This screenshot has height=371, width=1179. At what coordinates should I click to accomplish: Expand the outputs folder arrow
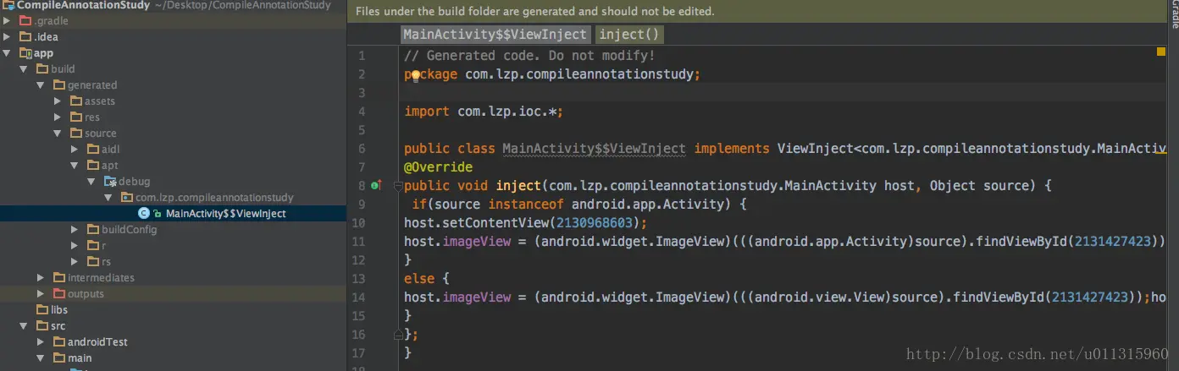[x=40, y=293]
